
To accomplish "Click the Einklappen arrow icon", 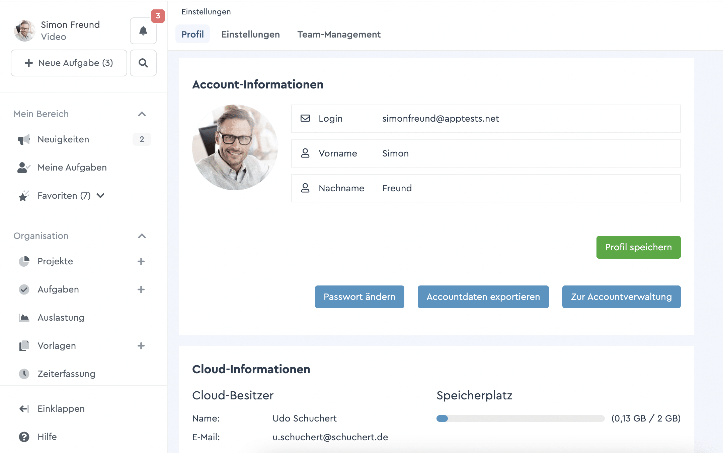I will [x=24, y=409].
